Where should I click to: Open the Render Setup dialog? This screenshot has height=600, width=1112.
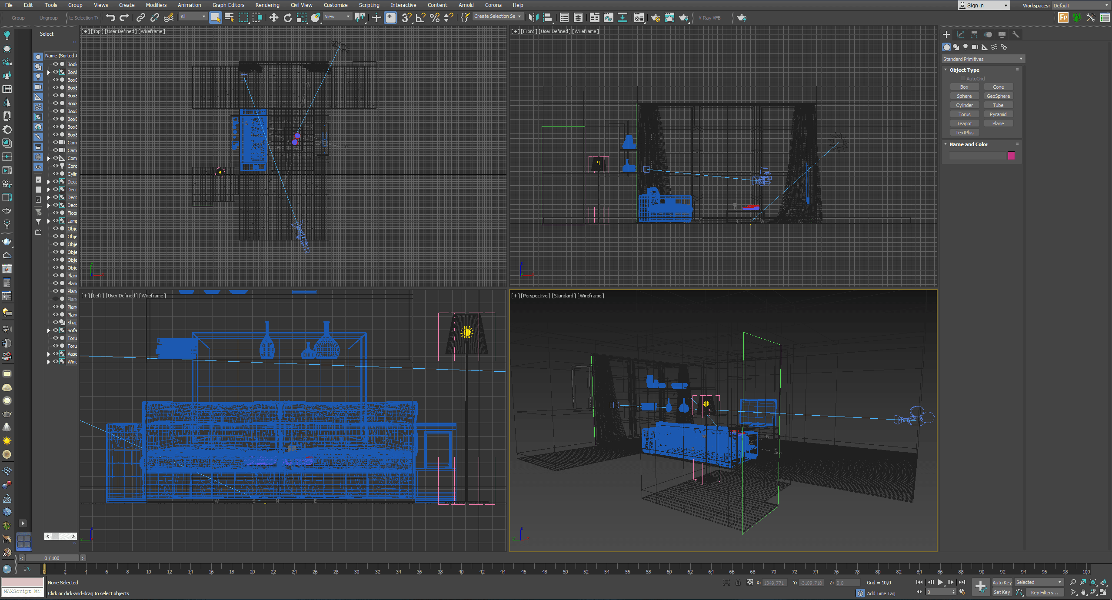[656, 17]
